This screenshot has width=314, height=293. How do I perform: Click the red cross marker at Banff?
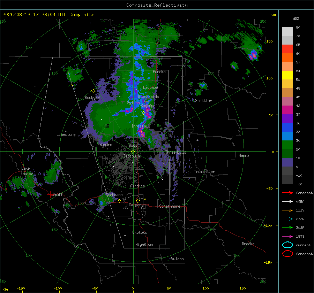(50, 194)
